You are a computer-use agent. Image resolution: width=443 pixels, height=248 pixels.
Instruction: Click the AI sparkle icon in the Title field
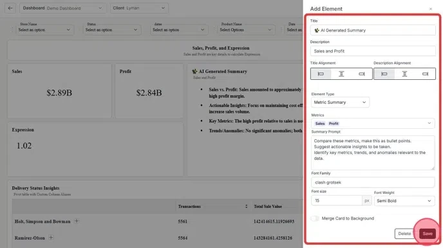click(317, 30)
